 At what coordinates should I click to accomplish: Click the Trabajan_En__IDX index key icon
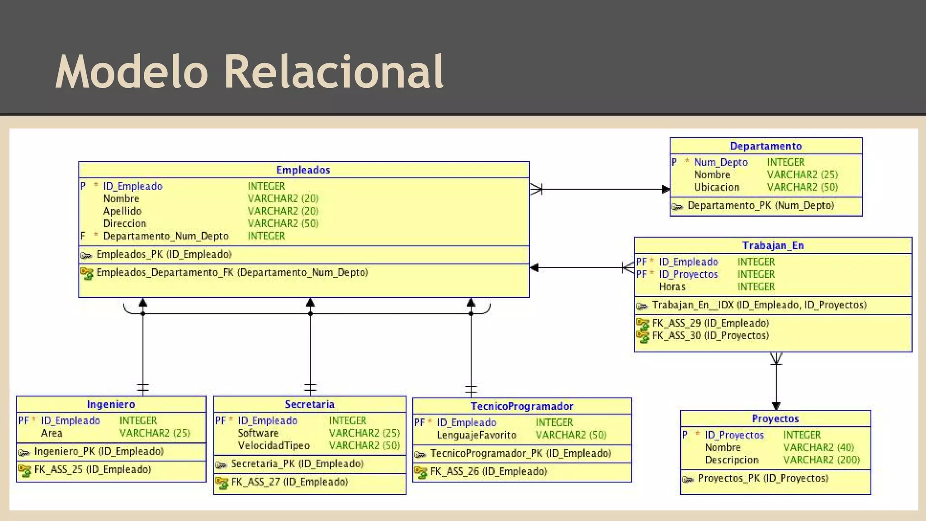pos(642,306)
